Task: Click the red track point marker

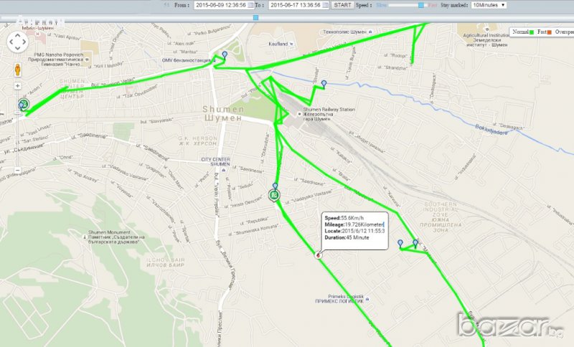Action: pos(318,253)
